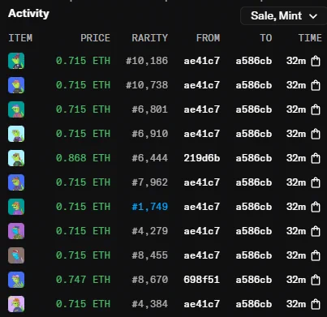Click the bag icon in the #1,749 row
Viewport: 327px width, 317px height.
316,207
